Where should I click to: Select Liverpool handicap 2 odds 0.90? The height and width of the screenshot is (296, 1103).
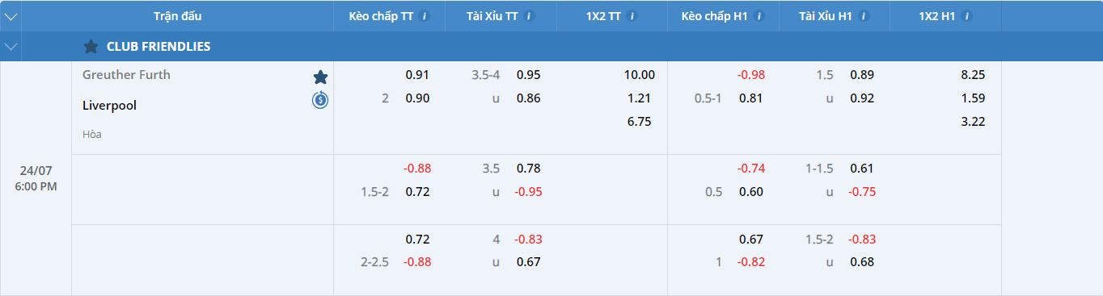(417, 98)
